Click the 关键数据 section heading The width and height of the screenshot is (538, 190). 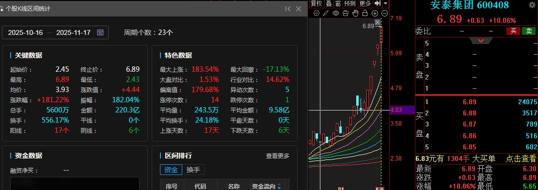pos(29,55)
